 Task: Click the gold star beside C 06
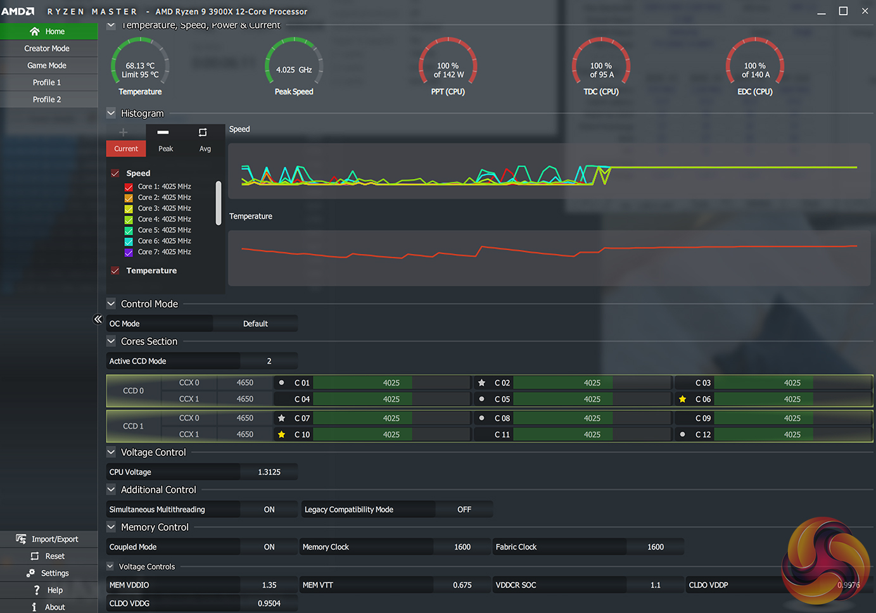[682, 400]
